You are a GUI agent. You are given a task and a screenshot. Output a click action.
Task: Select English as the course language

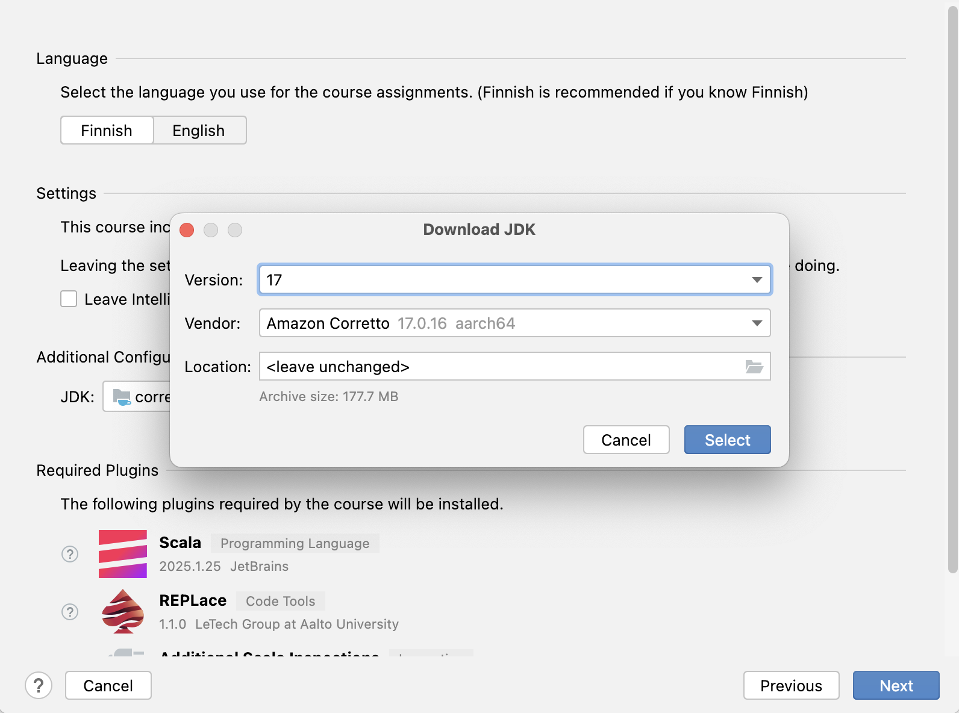[x=199, y=131]
